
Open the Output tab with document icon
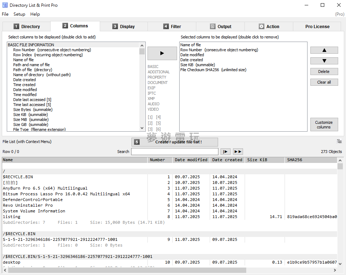click(x=220, y=27)
